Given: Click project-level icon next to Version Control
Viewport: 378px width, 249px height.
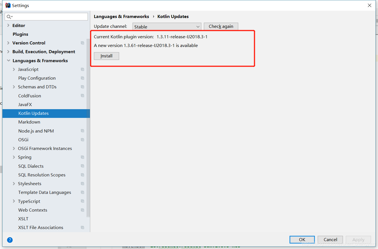Looking at the screenshot, I should click(82, 43).
